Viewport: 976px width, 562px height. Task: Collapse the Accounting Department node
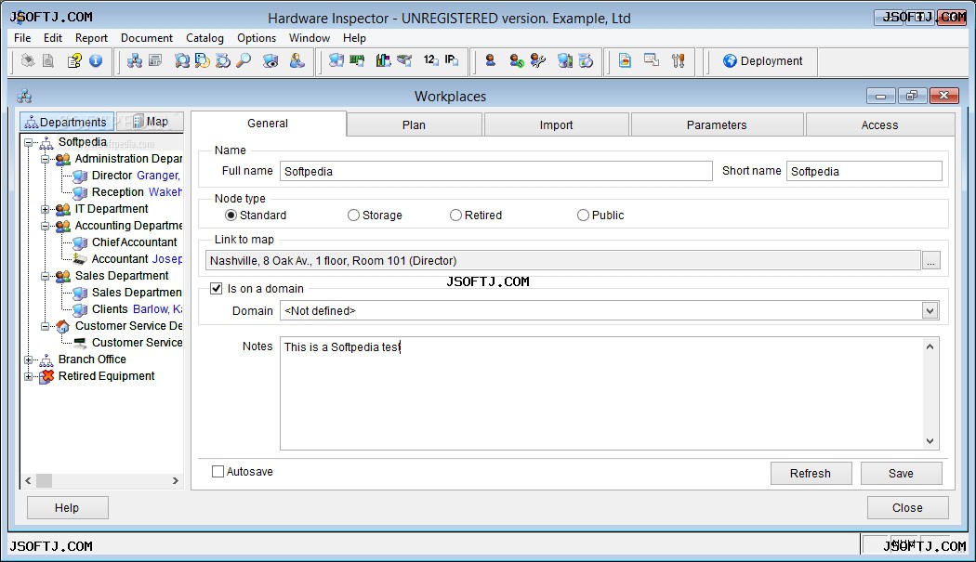pos(45,226)
